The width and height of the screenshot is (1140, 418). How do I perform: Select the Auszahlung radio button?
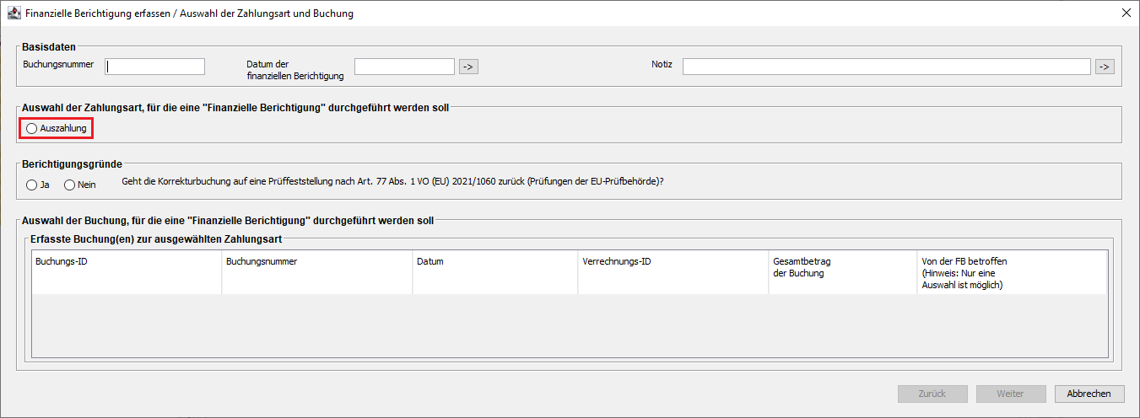click(x=32, y=129)
